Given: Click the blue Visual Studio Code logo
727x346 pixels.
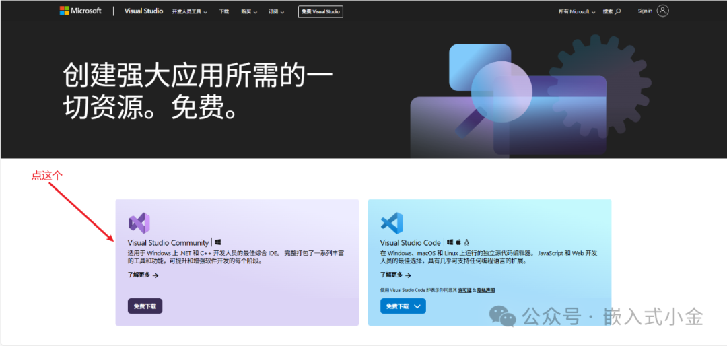Looking at the screenshot, I should [x=392, y=223].
